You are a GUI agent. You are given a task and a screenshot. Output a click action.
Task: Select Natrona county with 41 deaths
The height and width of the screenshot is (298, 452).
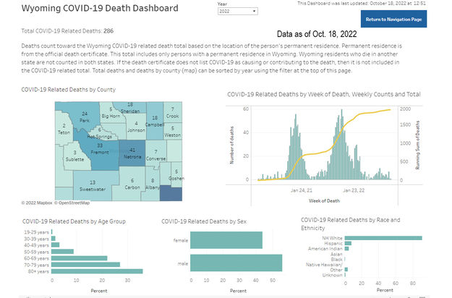click(132, 153)
